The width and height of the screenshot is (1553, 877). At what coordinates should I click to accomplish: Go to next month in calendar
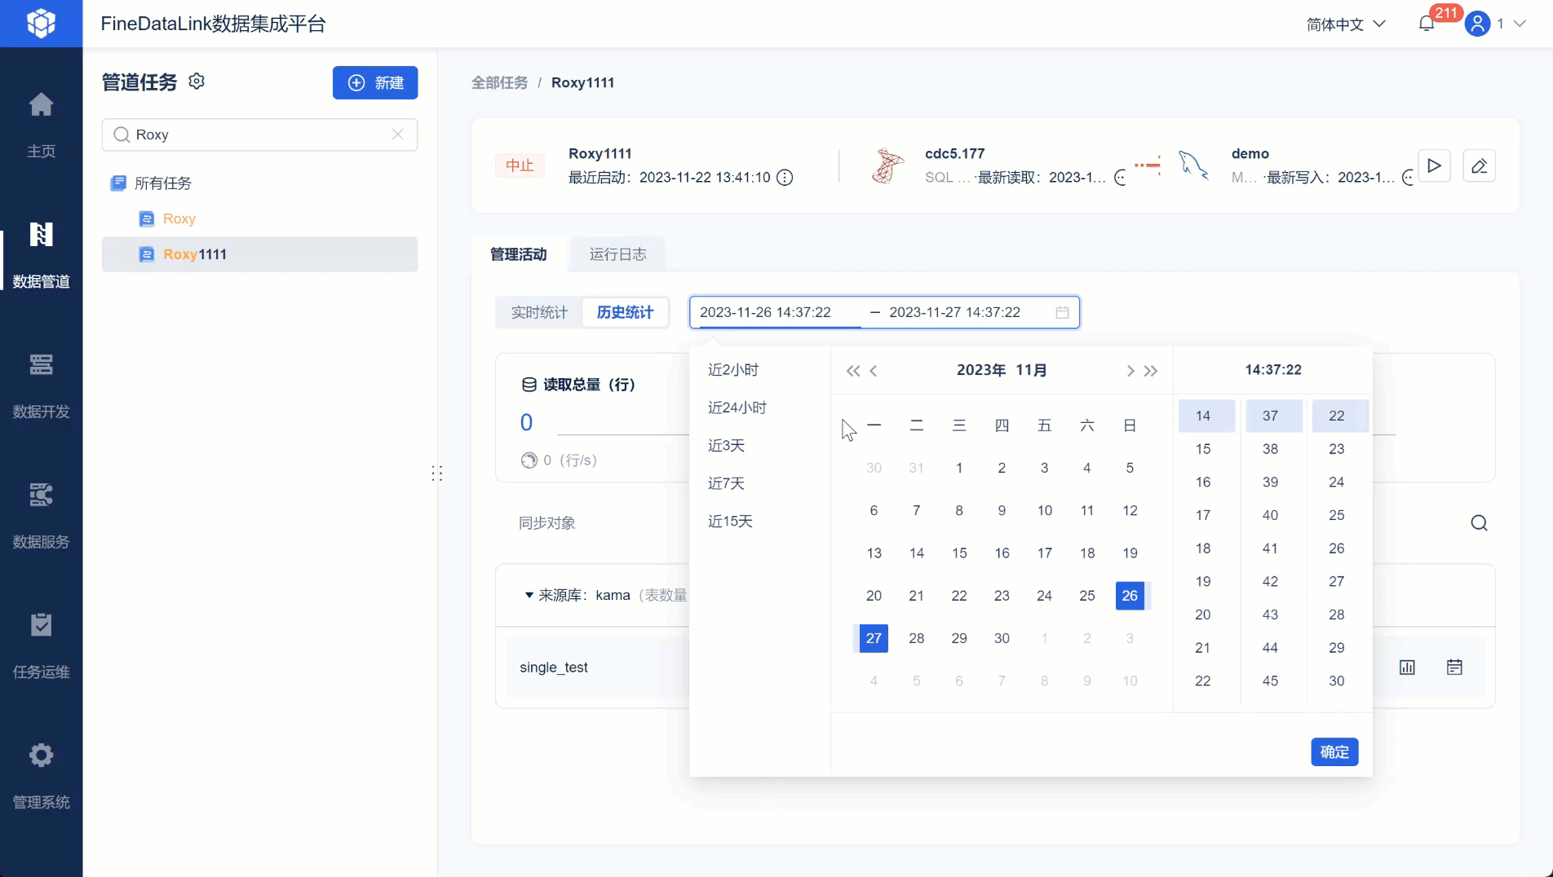1130,371
